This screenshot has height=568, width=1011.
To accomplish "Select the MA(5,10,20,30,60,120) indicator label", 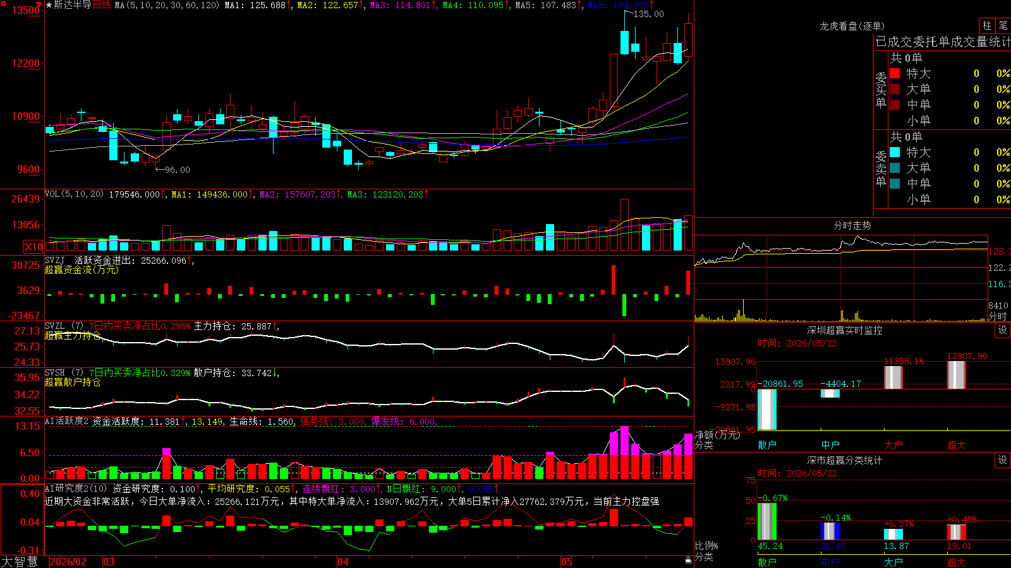I will (167, 5).
